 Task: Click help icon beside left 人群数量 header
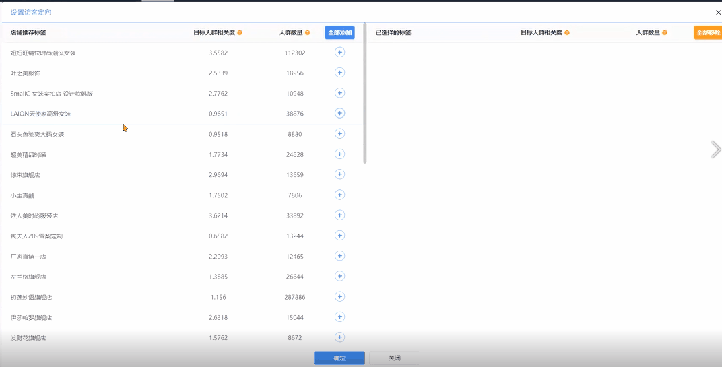[x=307, y=32]
